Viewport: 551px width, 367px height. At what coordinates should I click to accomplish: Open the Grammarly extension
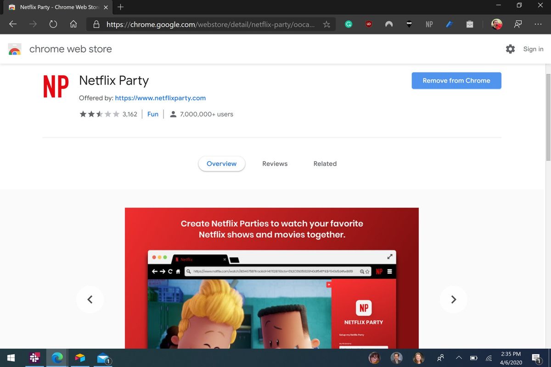348,24
